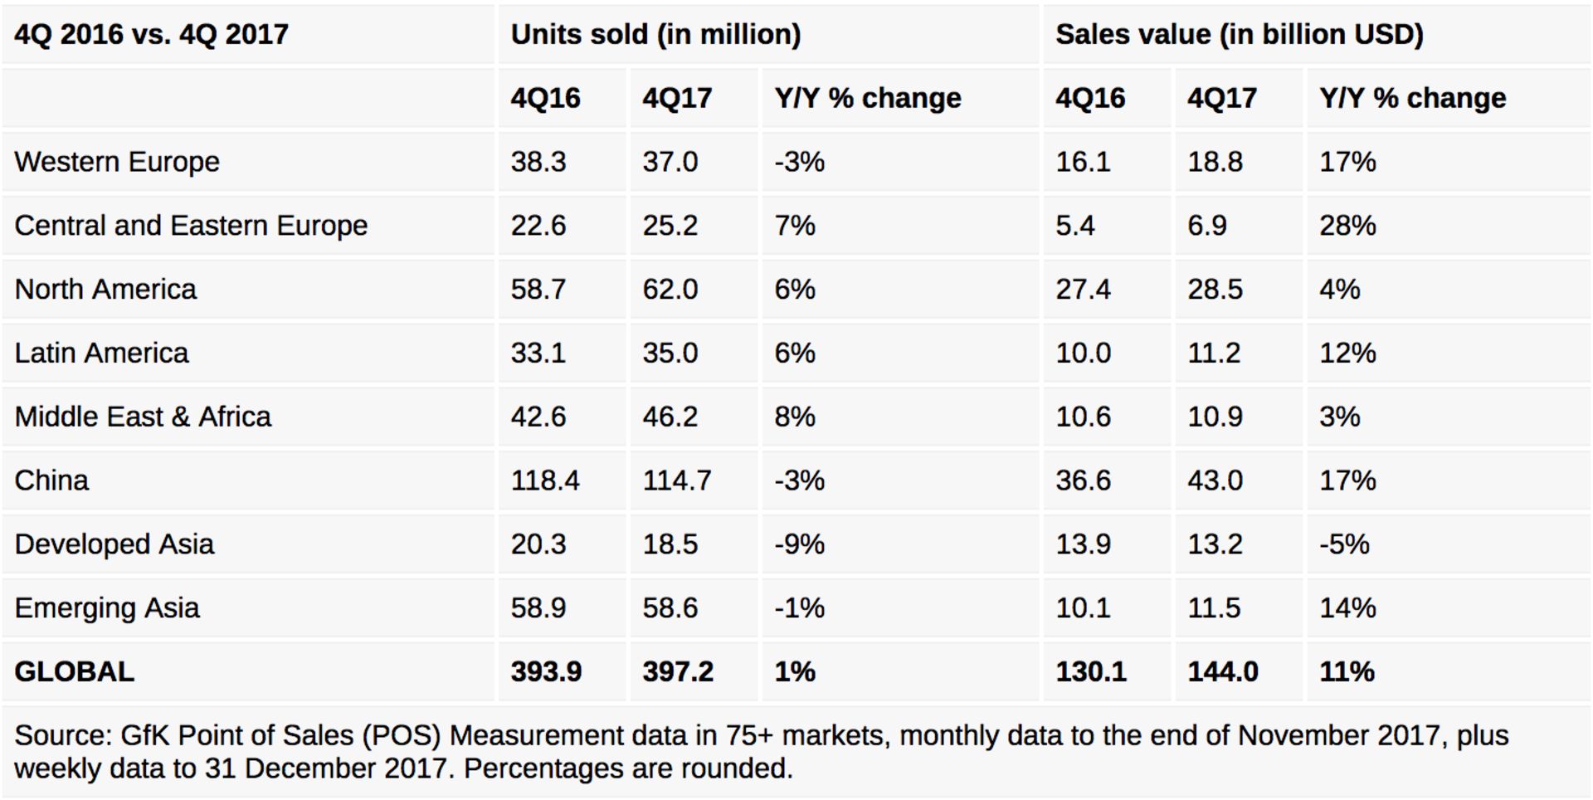Click the Developed Asia row label

tap(114, 544)
